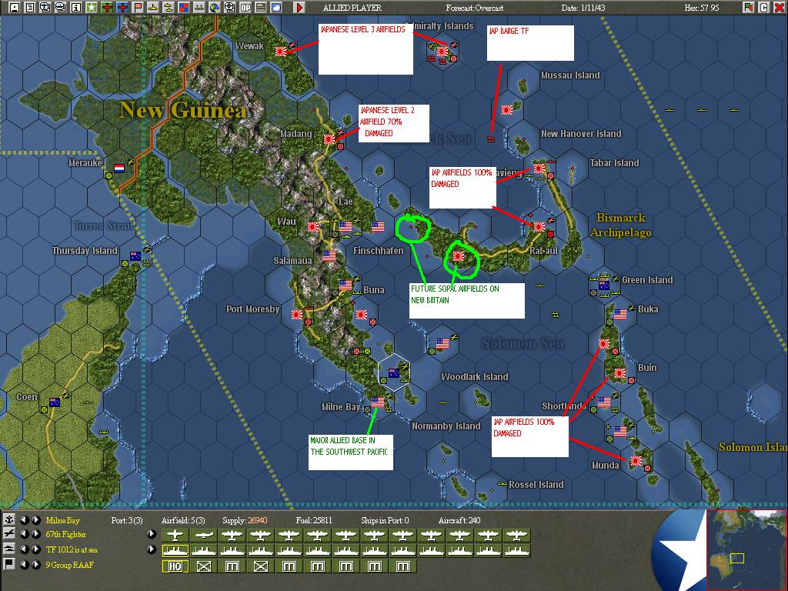Previous air unit arrow beside 67th Fighter
788x591 pixels.
point(24,534)
